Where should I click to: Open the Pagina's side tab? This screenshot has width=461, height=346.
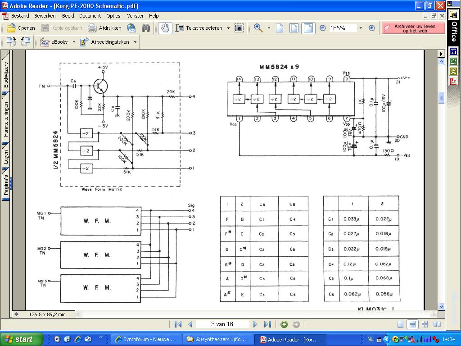pos(6,185)
